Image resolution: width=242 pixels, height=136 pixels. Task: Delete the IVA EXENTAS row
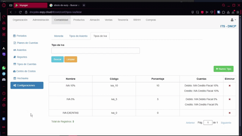[x=230, y=113]
